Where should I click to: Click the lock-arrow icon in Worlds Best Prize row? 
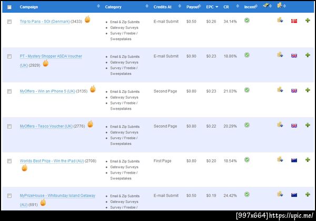click(x=280, y=159)
